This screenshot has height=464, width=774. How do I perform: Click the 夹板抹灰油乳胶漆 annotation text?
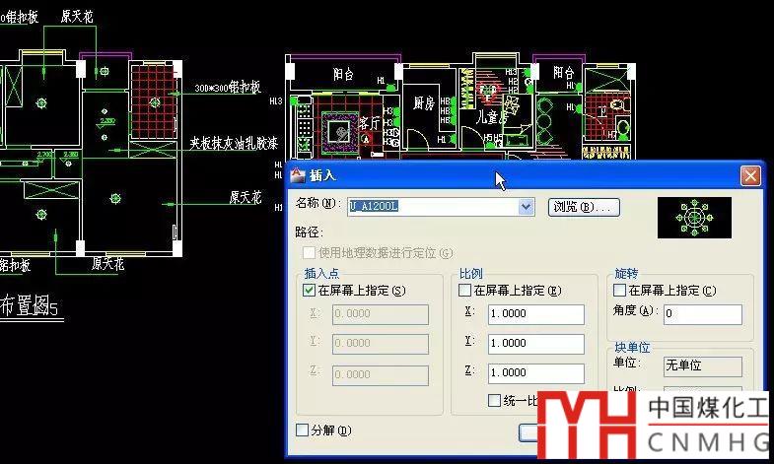coord(234,144)
